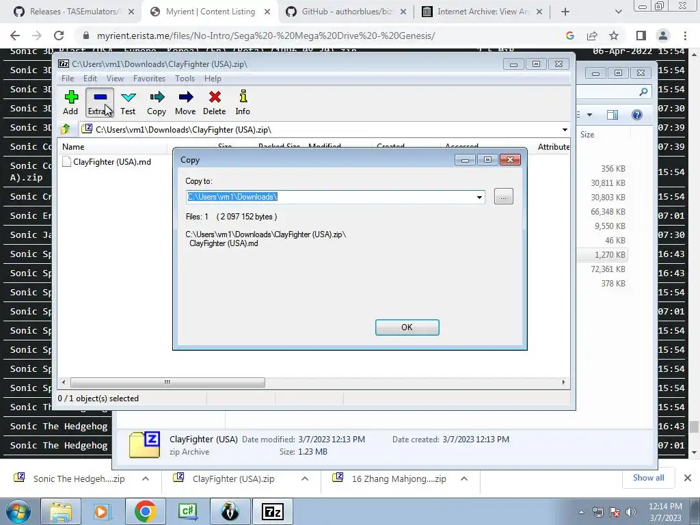Click Chrome side panel icon
700x525 pixels.
[x=641, y=36]
